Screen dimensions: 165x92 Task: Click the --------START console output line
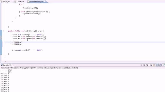(x=6, y=70)
